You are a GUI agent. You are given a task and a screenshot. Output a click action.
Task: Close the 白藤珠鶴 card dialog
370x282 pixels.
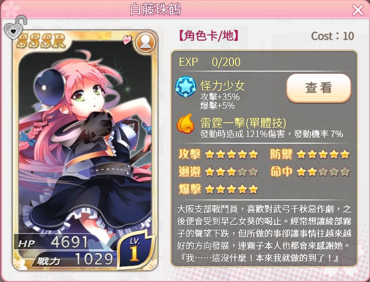pyautogui.click(x=358, y=10)
